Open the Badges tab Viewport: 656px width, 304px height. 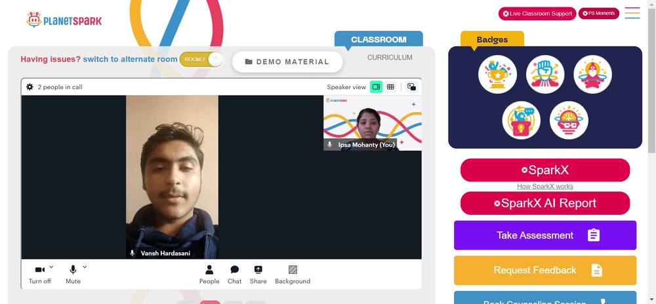492,40
